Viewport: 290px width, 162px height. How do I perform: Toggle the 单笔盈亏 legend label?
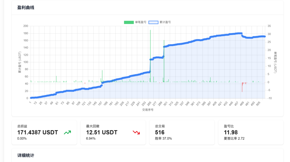click(x=140, y=22)
